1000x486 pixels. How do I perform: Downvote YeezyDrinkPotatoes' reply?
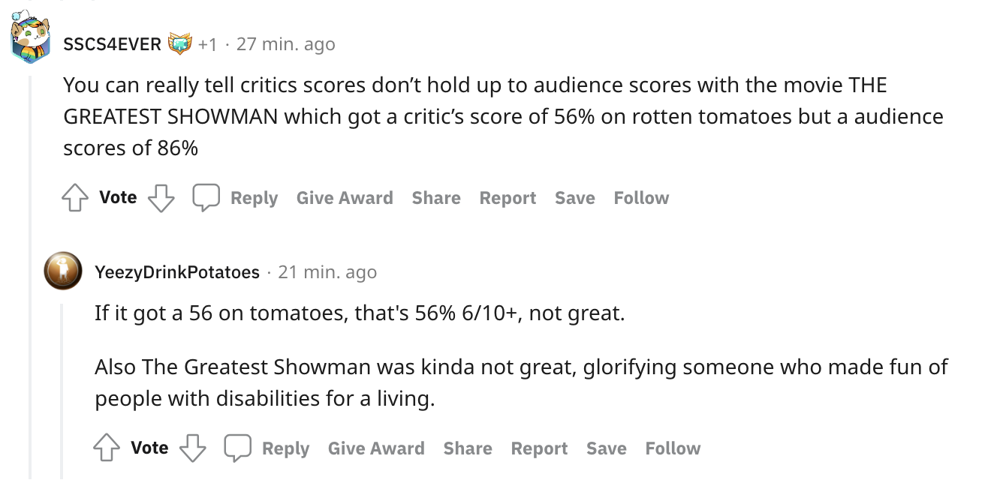click(x=192, y=448)
